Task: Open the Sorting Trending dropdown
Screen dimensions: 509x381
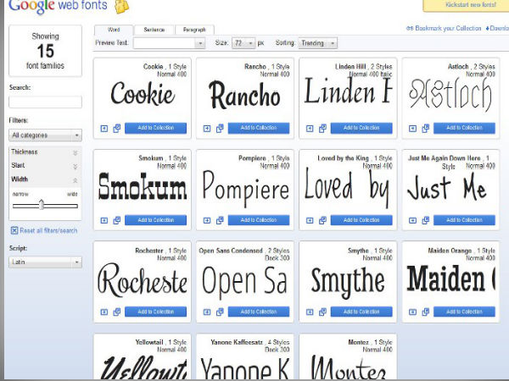Action: point(316,43)
